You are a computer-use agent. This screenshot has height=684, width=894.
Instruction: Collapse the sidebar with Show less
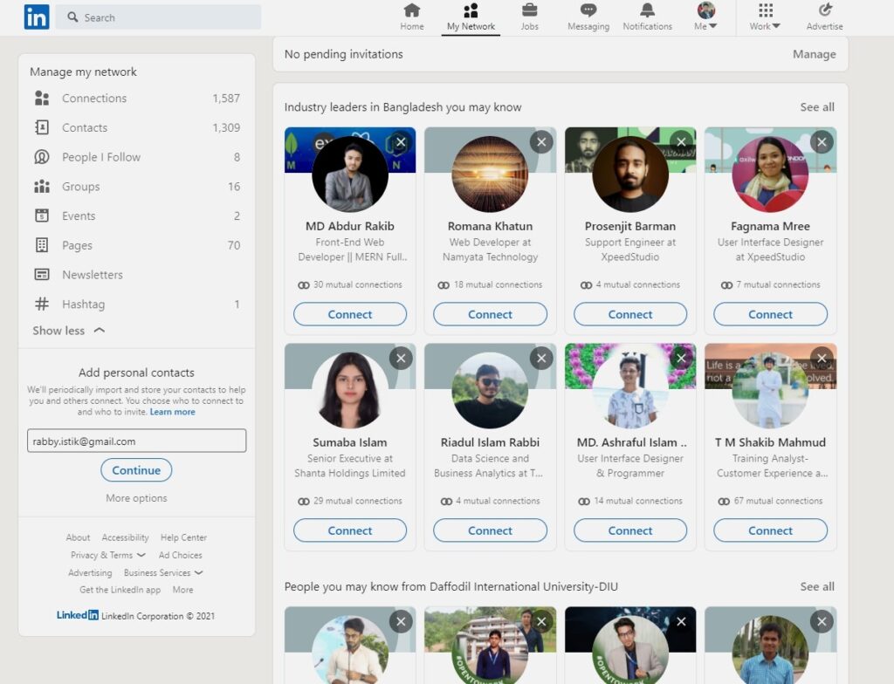pos(68,331)
